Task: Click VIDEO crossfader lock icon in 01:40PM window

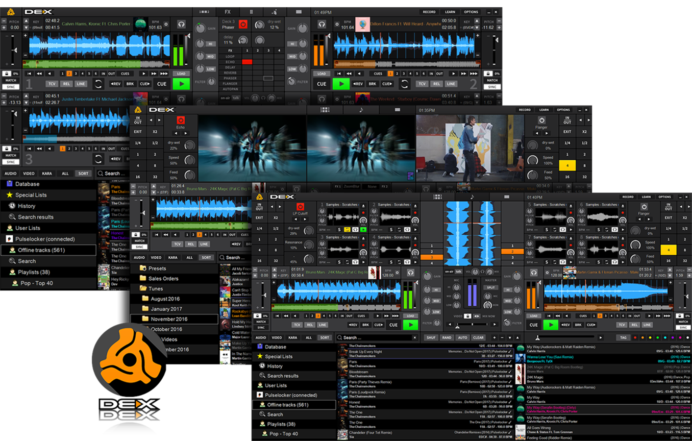Action: pyautogui.click(x=467, y=316)
